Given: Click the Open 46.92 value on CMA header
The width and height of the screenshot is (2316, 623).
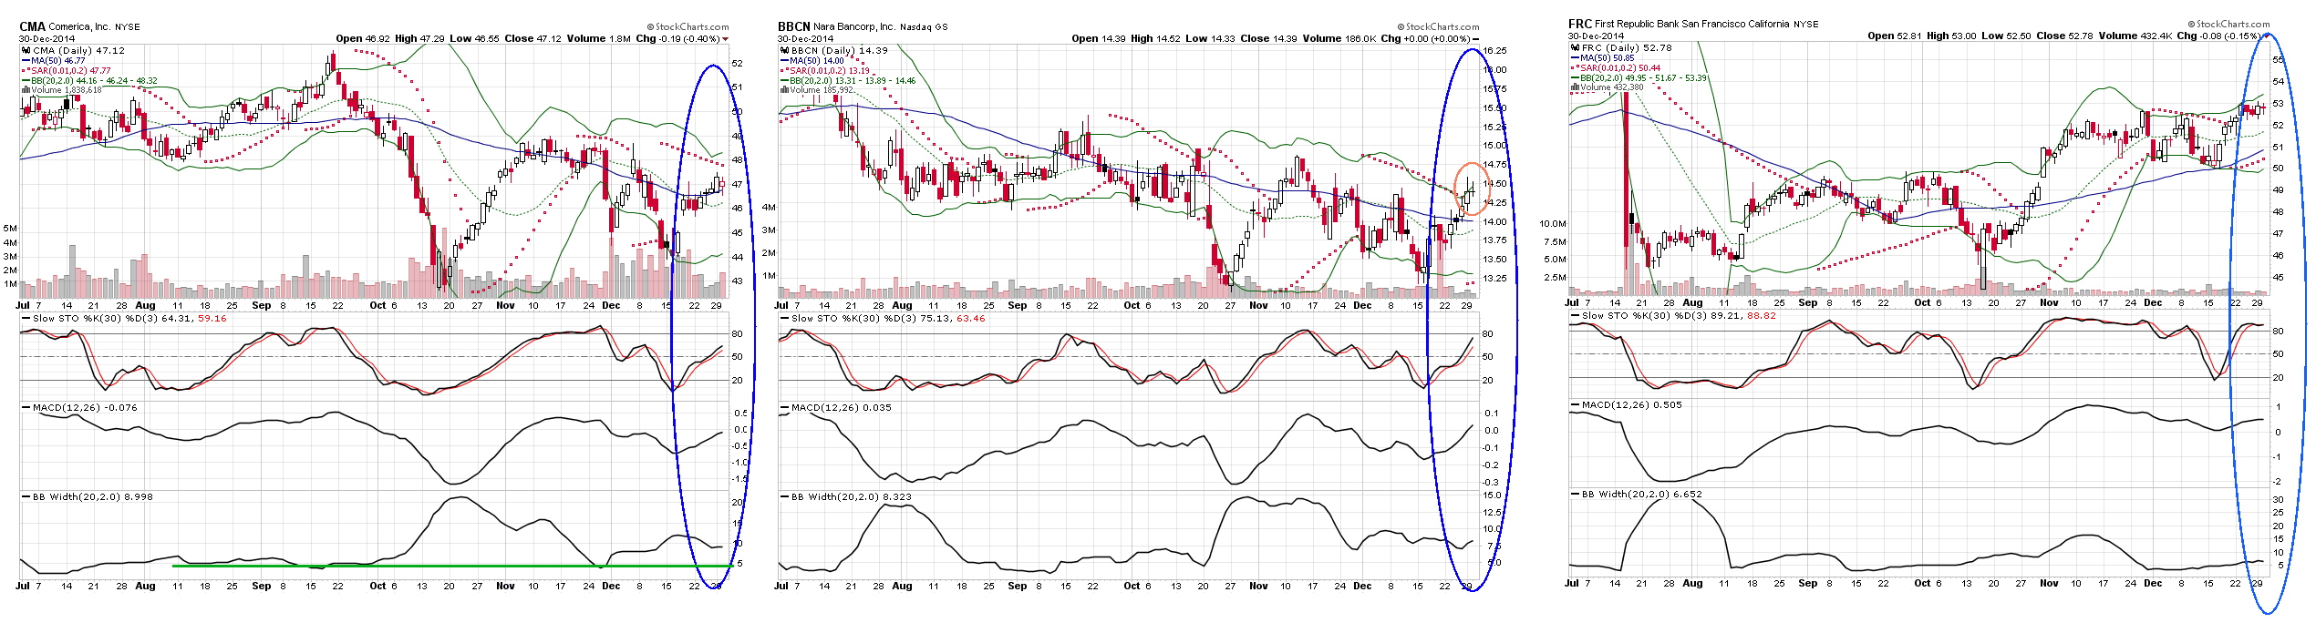Looking at the screenshot, I should (362, 38).
